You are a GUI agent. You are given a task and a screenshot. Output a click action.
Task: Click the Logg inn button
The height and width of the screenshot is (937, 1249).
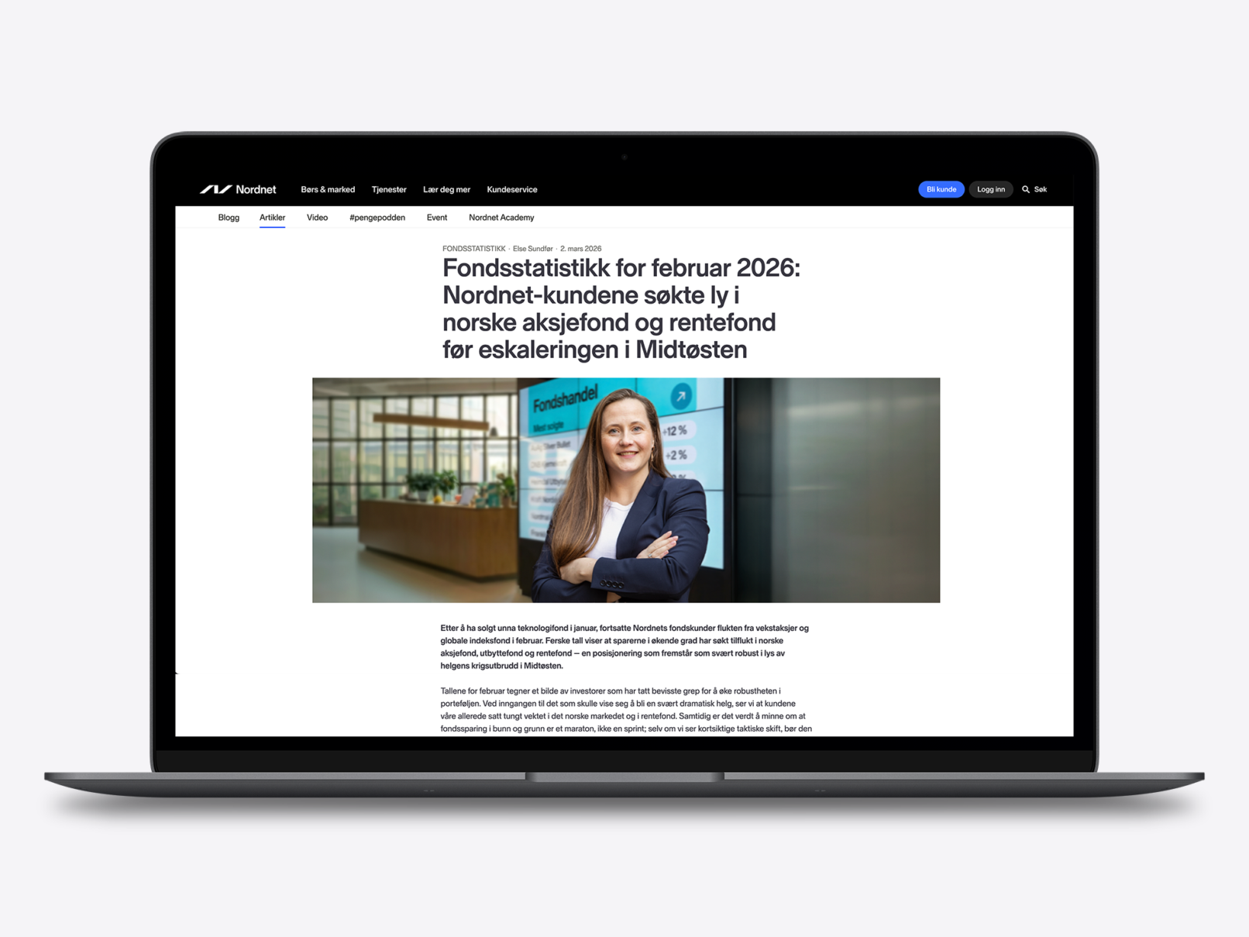tap(990, 190)
